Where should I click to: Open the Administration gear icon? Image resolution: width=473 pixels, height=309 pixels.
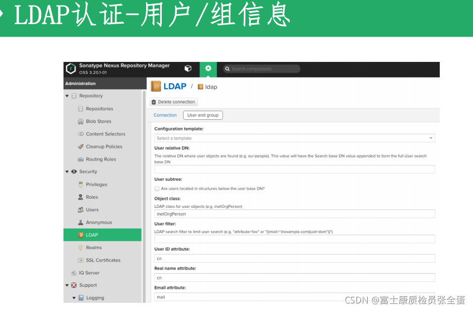tap(208, 68)
